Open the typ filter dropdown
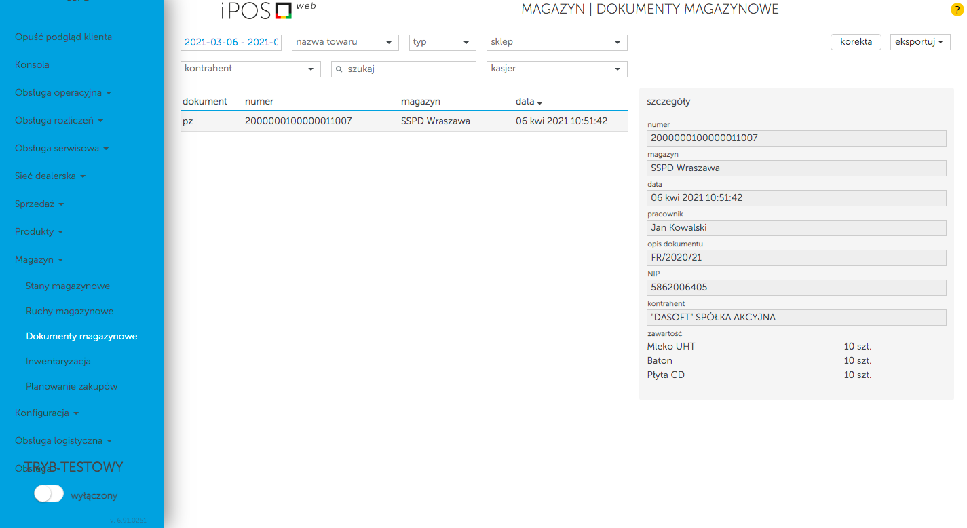This screenshot has width=967, height=528. pyautogui.click(x=442, y=42)
